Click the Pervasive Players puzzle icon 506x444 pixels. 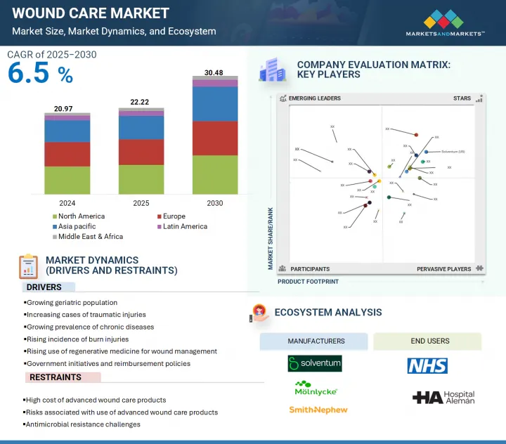click(479, 268)
